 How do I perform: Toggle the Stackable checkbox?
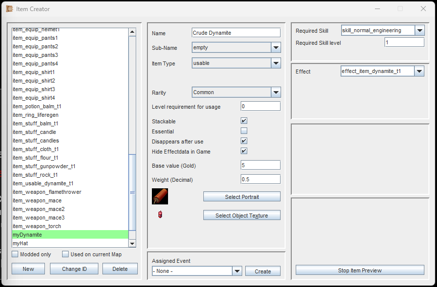point(244,121)
